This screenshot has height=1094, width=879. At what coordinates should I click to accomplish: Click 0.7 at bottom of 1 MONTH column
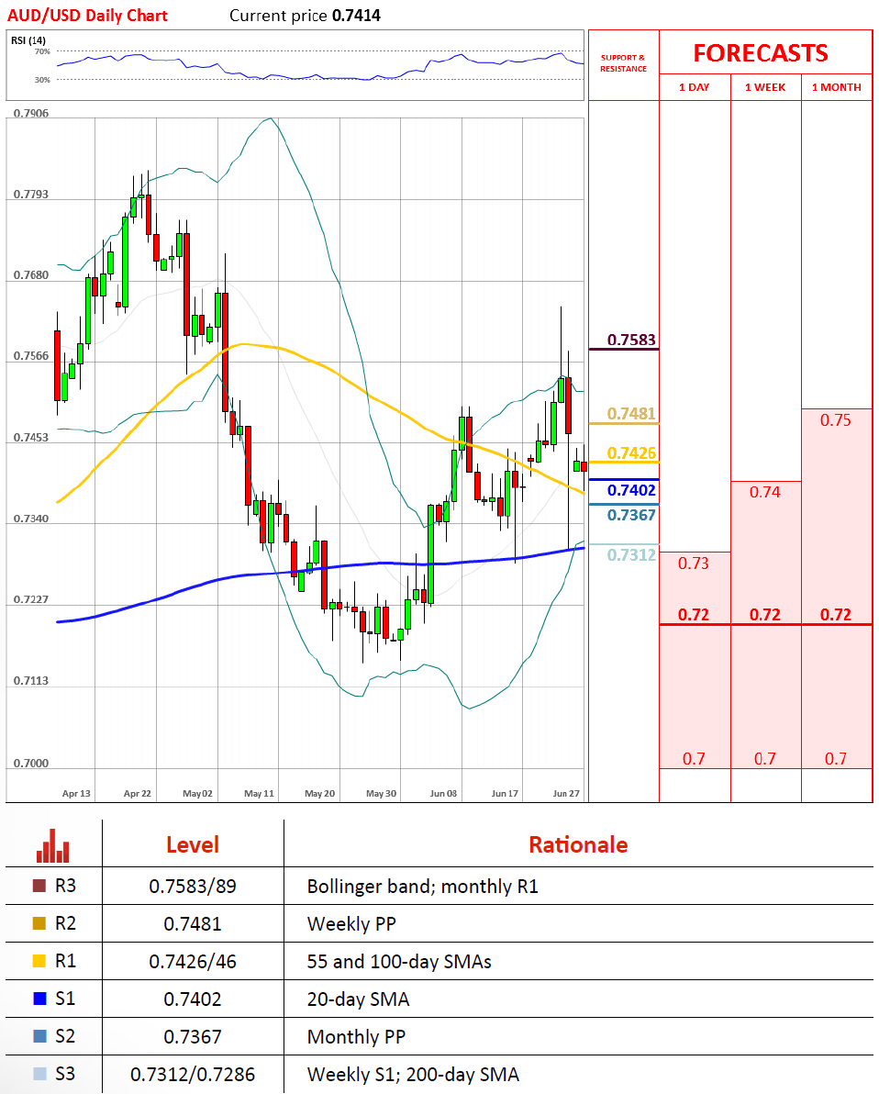tap(836, 758)
